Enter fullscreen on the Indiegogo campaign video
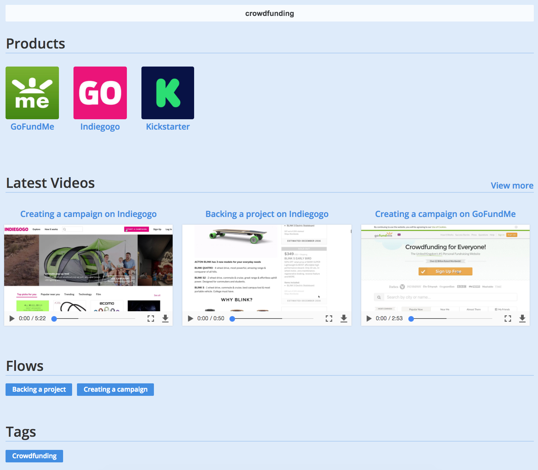538x470 pixels. coord(150,318)
